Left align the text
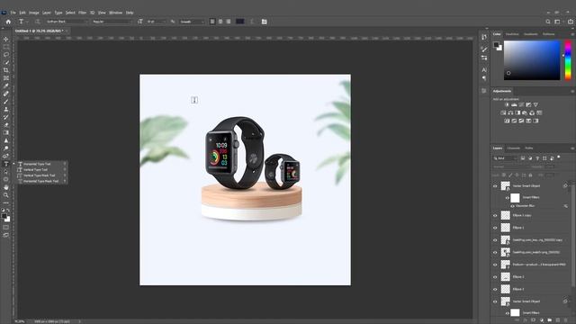The image size is (576, 324). coord(212,22)
